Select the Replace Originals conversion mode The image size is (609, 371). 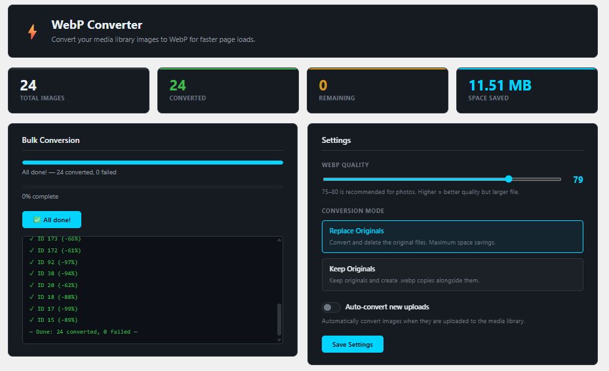click(x=452, y=237)
